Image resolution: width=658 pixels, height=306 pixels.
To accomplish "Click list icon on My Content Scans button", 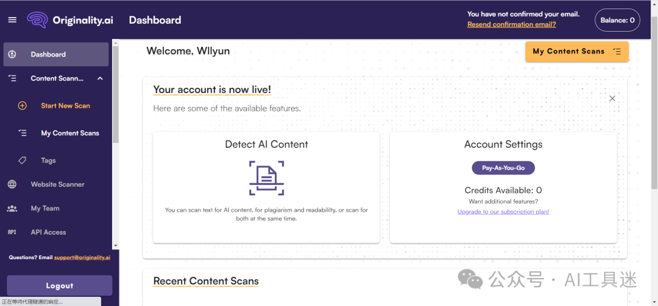I will (x=617, y=51).
